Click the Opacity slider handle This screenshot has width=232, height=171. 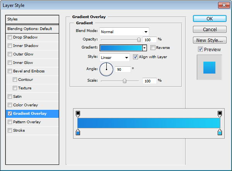pos(139,40)
